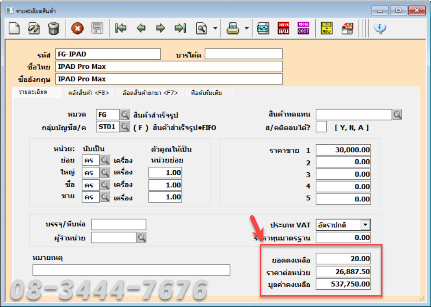Click the RECAL COST icon
The image size is (431, 307).
tap(303, 28)
